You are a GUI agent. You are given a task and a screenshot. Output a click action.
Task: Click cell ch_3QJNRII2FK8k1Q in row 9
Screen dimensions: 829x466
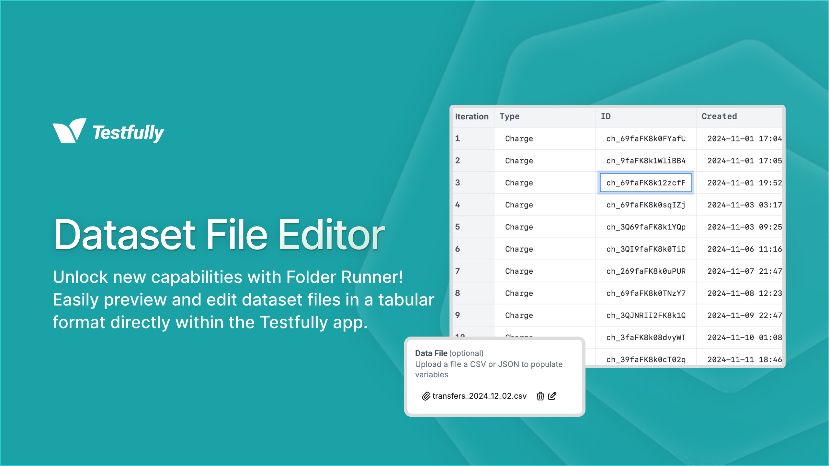[645, 315]
